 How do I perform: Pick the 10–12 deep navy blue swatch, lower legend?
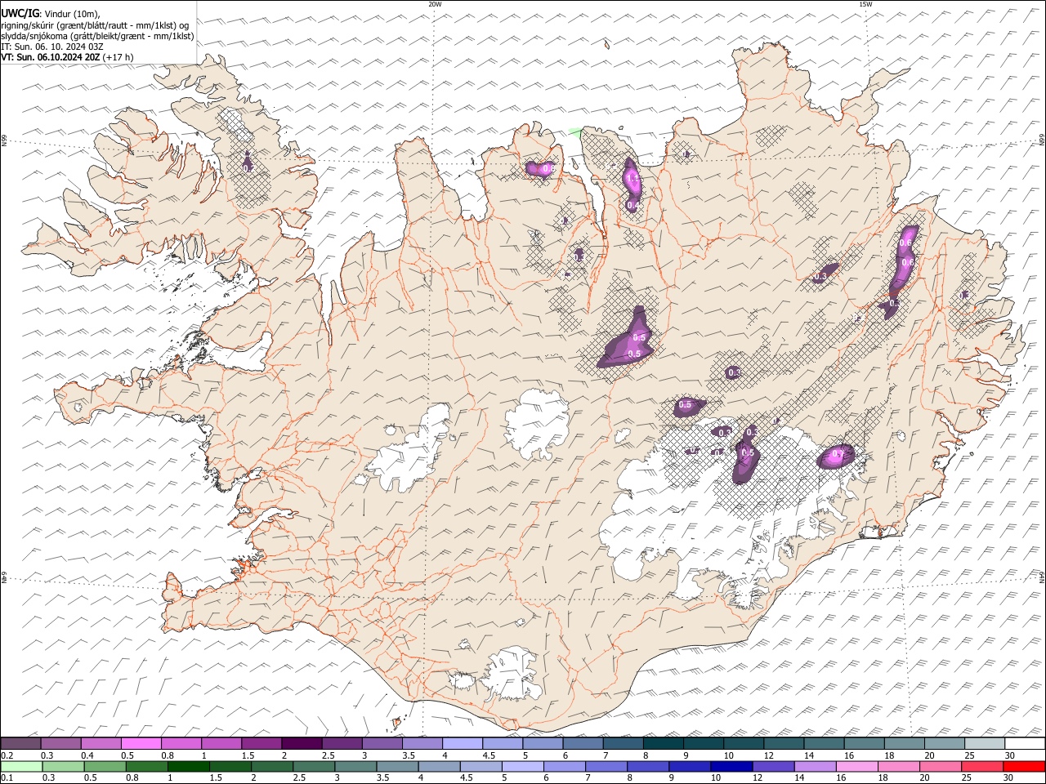click(x=731, y=766)
